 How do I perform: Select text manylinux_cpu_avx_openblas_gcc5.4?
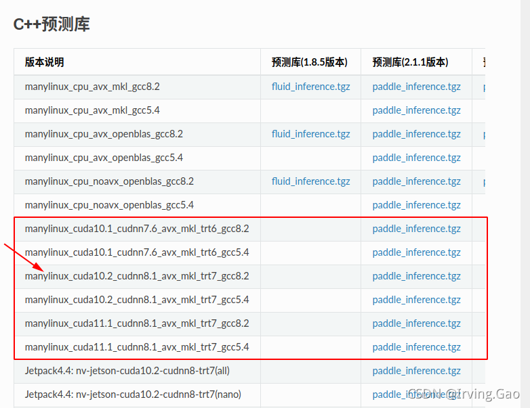[104, 158]
